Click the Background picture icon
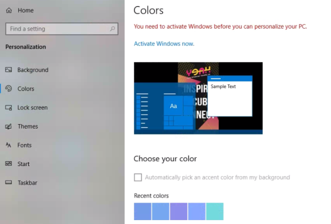Screen dimensions: 331x224 pyautogui.click(x=8, y=70)
